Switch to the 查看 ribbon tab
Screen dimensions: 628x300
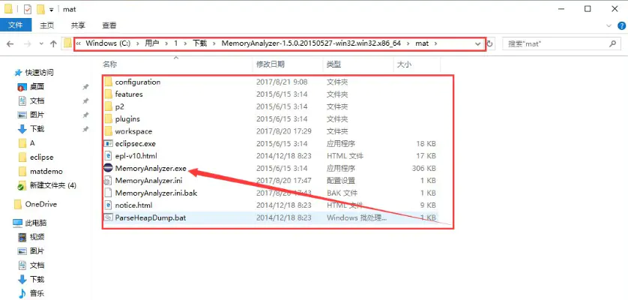[x=109, y=25]
